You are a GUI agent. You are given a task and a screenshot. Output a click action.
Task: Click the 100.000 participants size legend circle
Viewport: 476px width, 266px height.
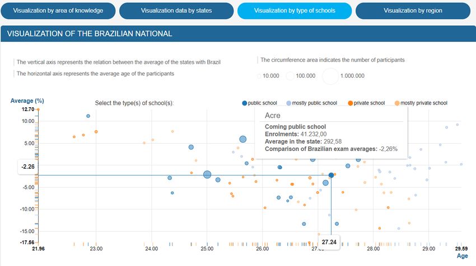tap(290, 76)
